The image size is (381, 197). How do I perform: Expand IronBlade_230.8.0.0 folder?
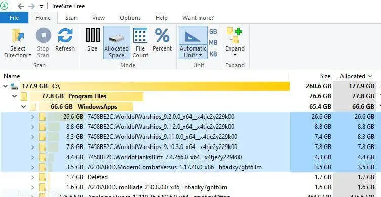33,187
